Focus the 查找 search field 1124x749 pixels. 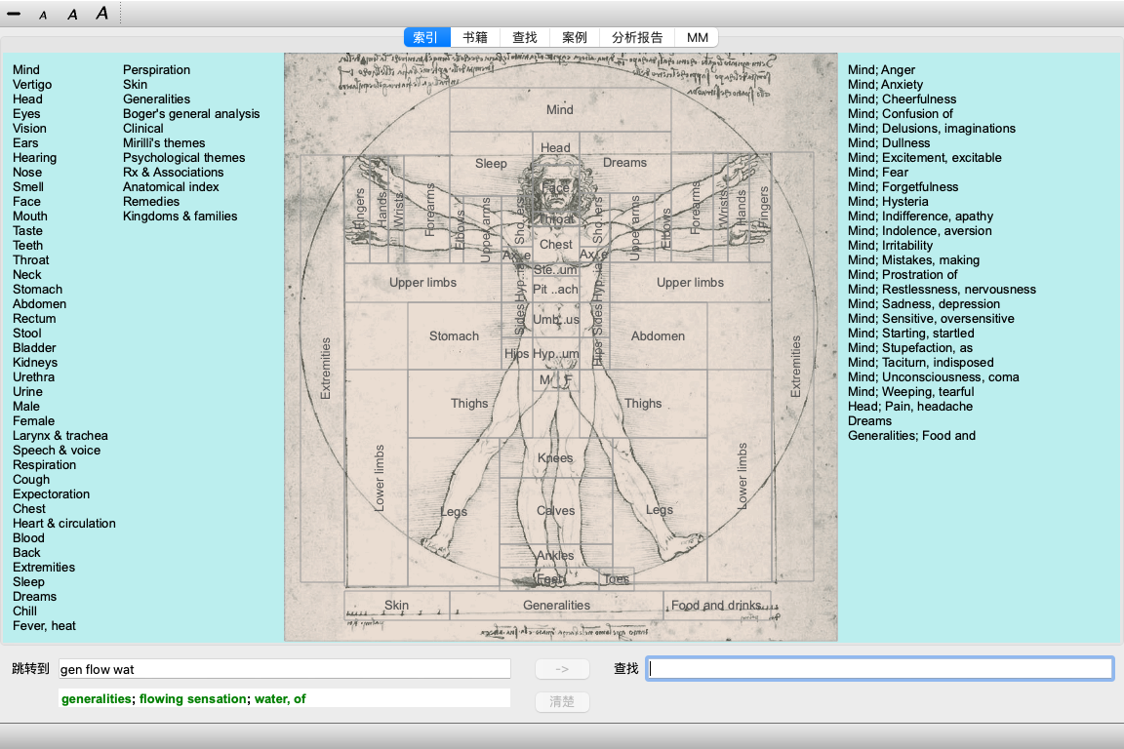[x=879, y=669]
